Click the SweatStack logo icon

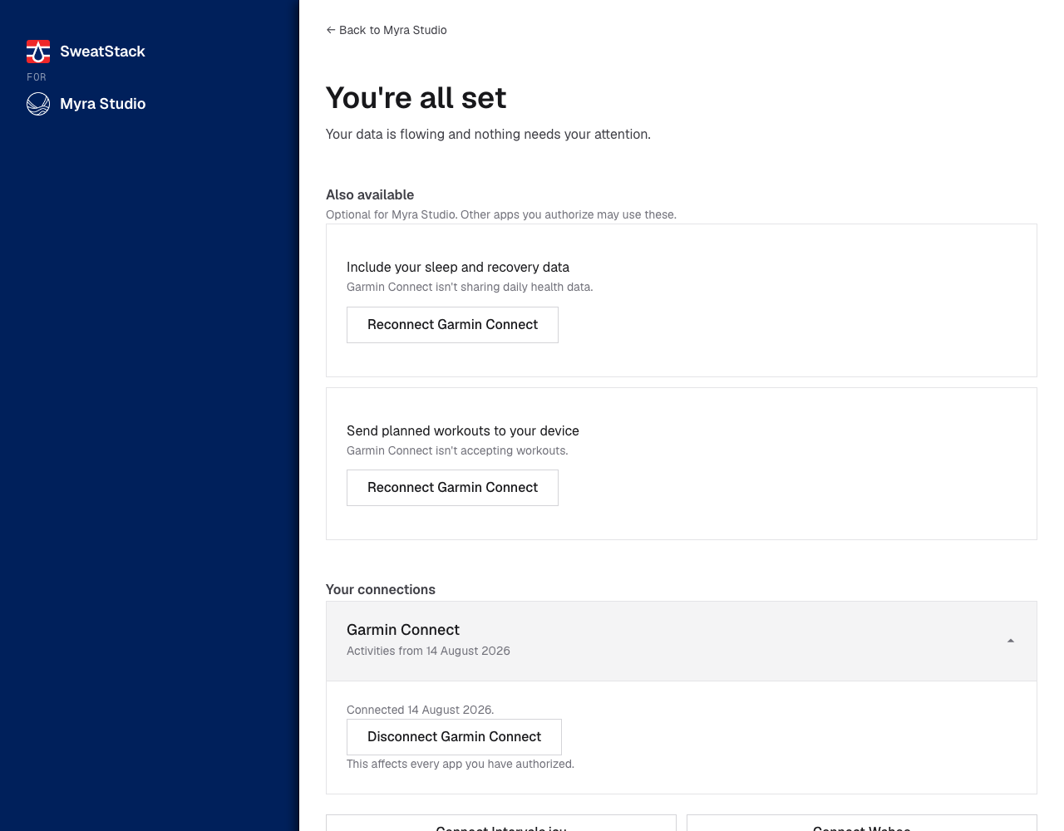click(38, 52)
